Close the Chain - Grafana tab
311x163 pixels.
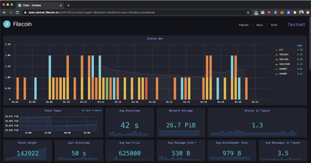click(x=61, y=5)
